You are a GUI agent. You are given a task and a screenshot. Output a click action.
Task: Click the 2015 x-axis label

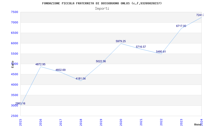click(x=20, y=122)
